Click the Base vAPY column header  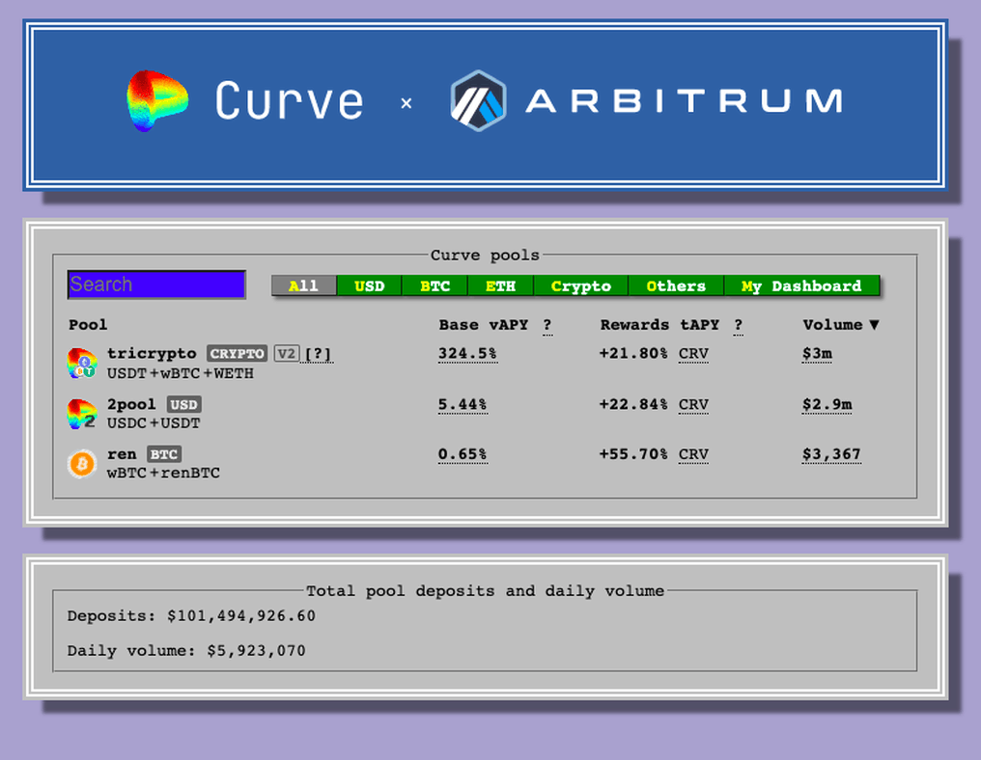[x=483, y=324]
